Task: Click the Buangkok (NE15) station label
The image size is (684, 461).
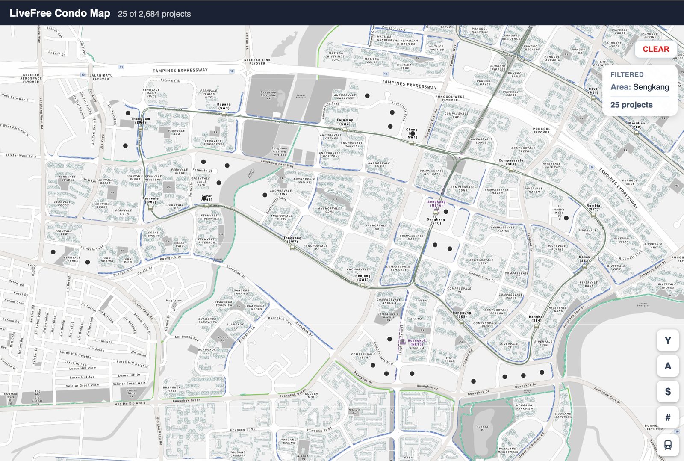Action: [417, 342]
